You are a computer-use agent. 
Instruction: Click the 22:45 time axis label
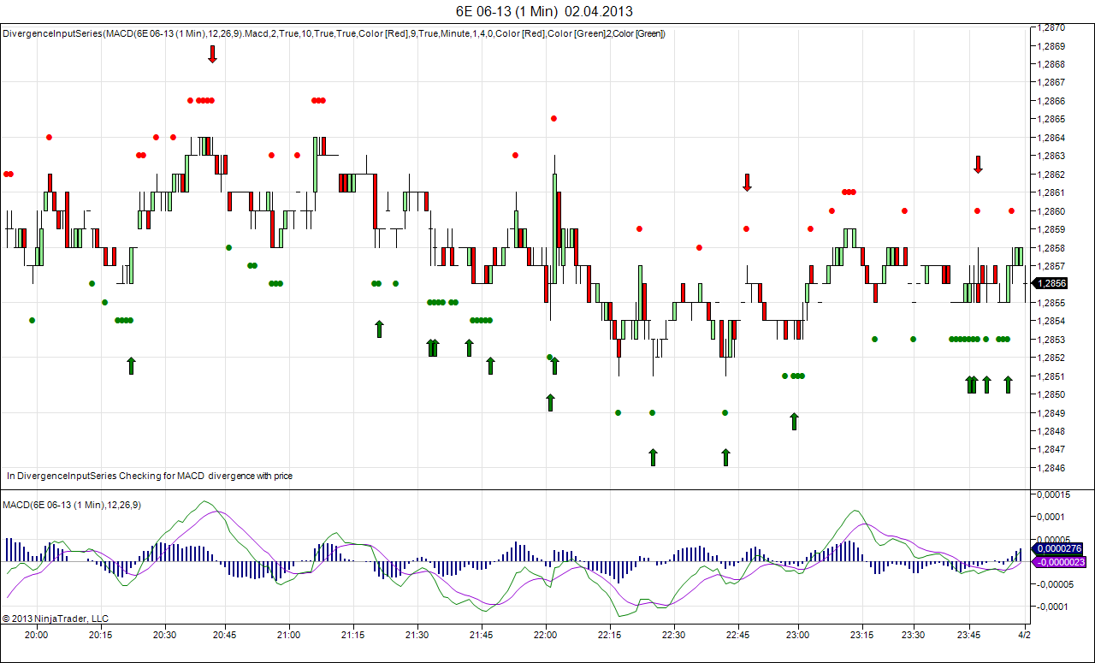click(737, 635)
